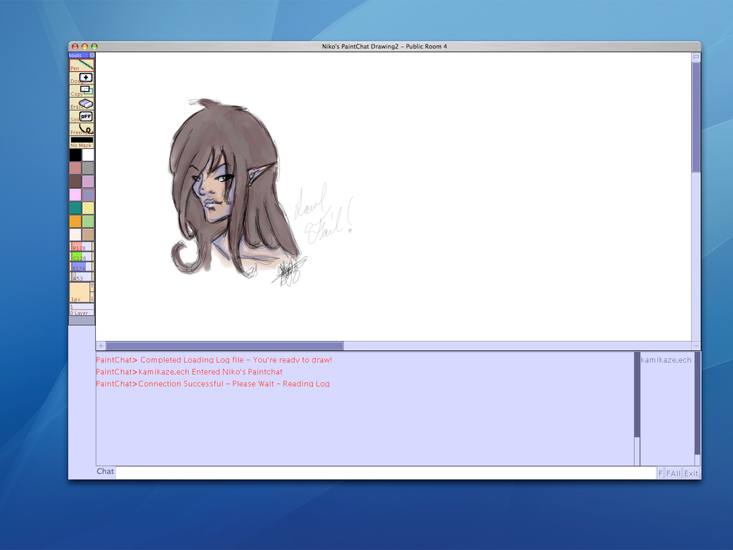This screenshot has height=550, width=733.
Task: Open the 0 Layer selector
Action: [82, 309]
